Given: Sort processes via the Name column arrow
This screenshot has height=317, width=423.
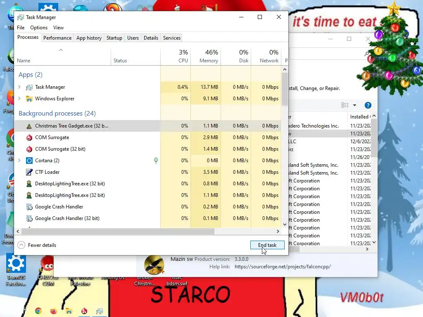Looking at the screenshot, I should [x=61, y=50].
